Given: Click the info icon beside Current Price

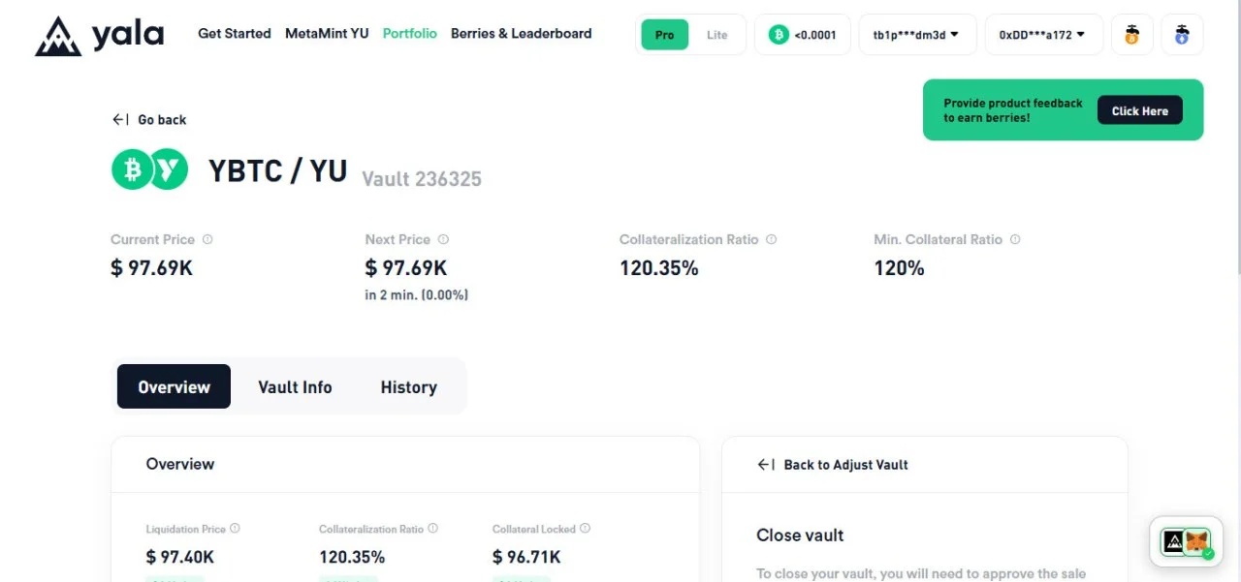Looking at the screenshot, I should click(x=207, y=239).
